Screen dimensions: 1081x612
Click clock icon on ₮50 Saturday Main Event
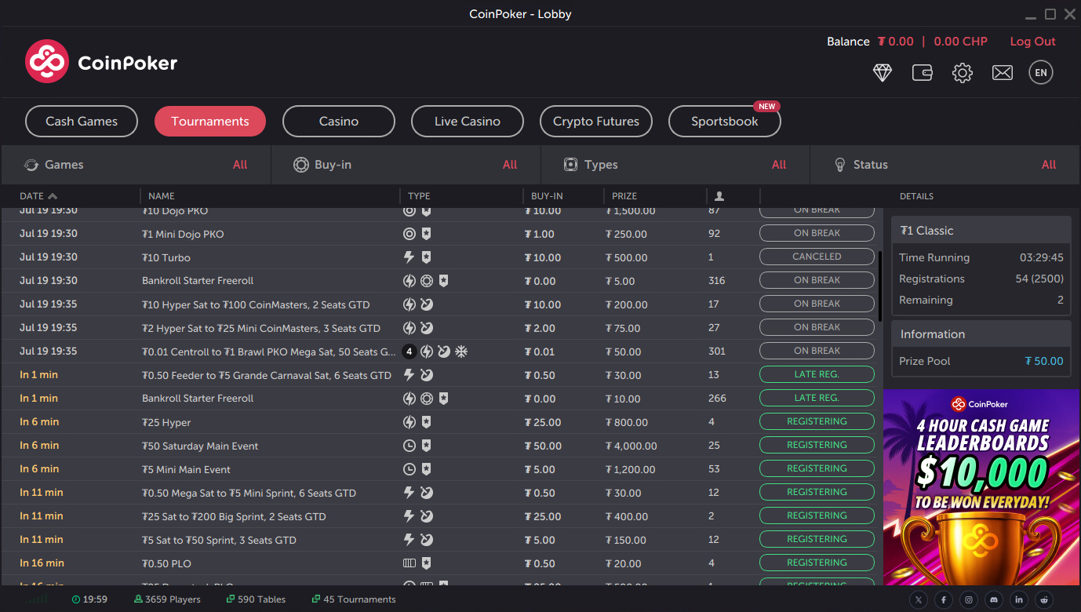coord(409,446)
